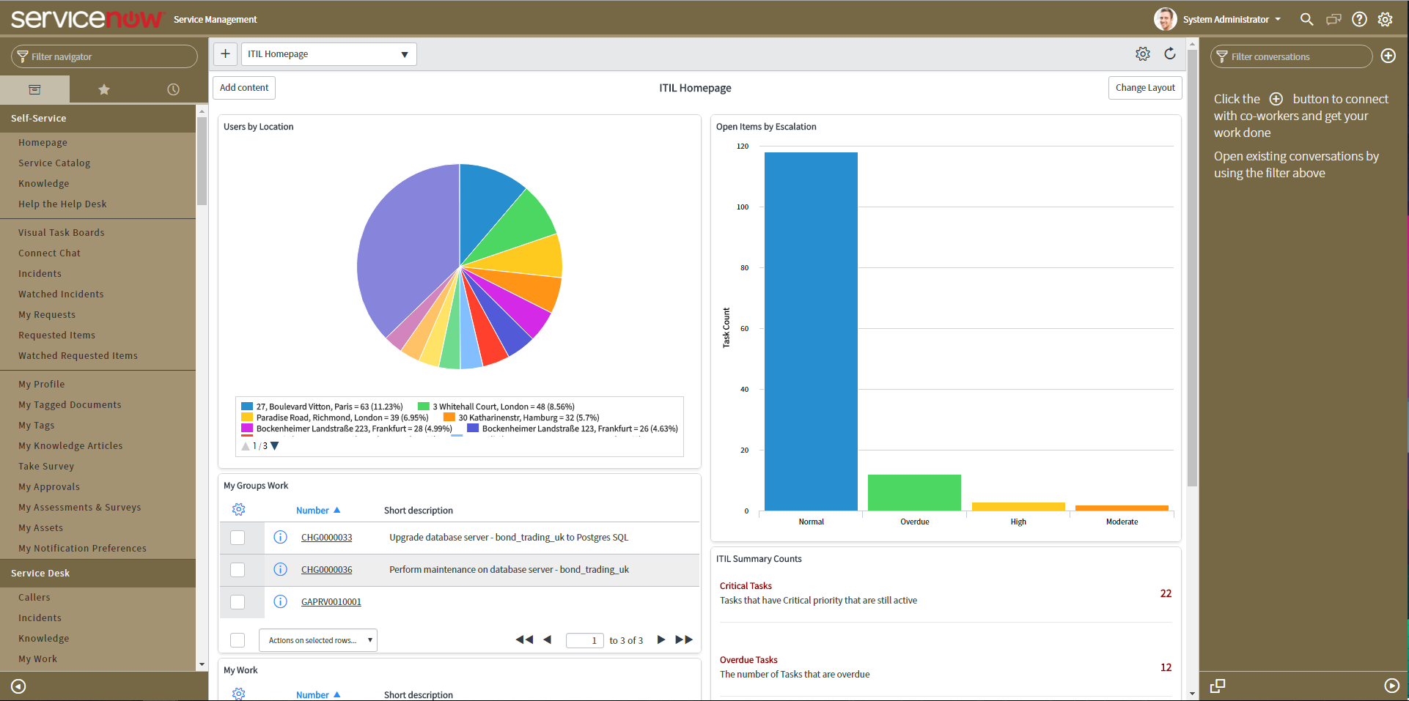Image resolution: width=1409 pixels, height=701 pixels.
Task: Open the History clock tab in sidebar
Action: point(173,89)
